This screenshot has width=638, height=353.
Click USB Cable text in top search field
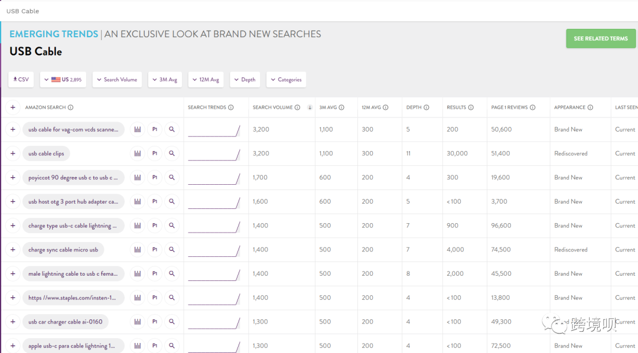(x=23, y=11)
